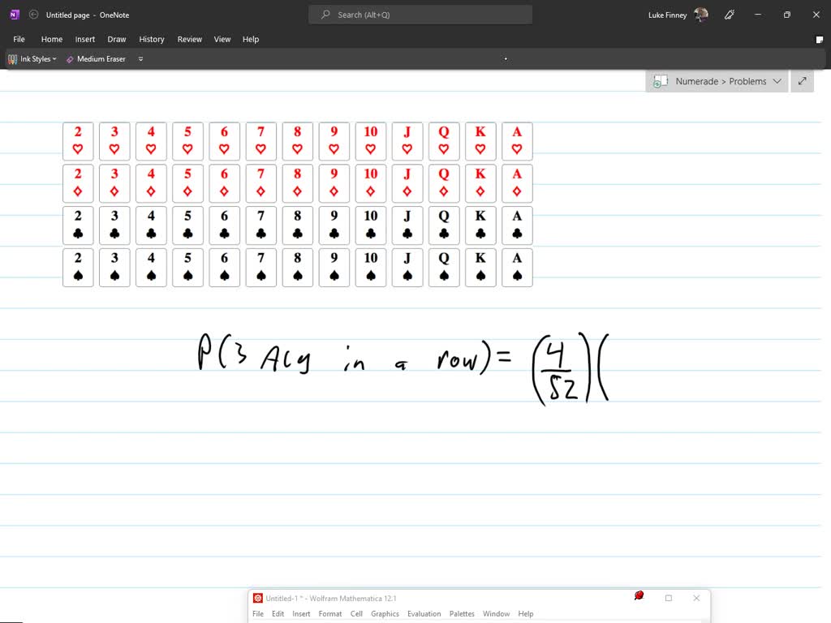Click the expand diagonal arrow beside Numerade panel
Screen dimensions: 831x623
(802, 81)
